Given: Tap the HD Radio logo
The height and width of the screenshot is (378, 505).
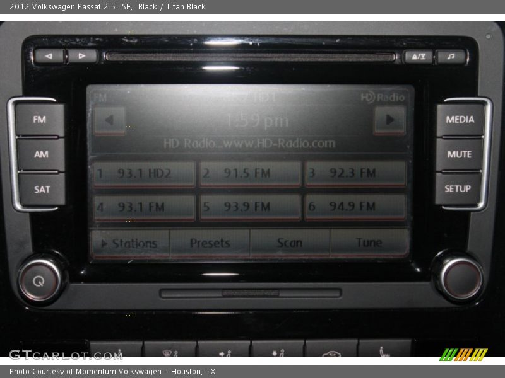Looking at the screenshot, I should (383, 97).
